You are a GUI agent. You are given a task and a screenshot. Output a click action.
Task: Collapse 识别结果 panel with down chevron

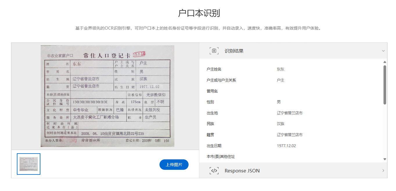[383, 51]
